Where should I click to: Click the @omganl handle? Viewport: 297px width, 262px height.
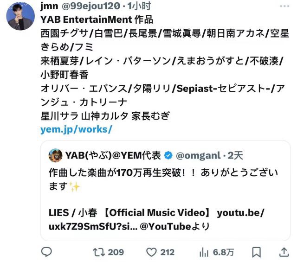coord(198,156)
